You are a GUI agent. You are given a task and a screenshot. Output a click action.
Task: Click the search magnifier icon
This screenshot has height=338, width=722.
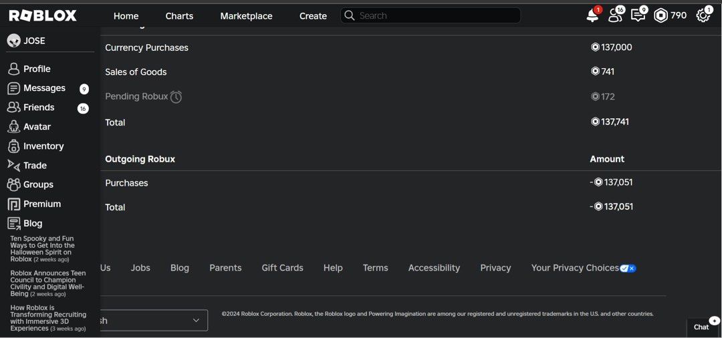pos(350,15)
